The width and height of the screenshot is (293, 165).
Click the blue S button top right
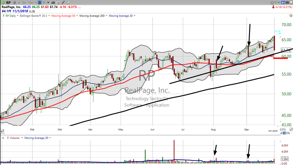284,2
